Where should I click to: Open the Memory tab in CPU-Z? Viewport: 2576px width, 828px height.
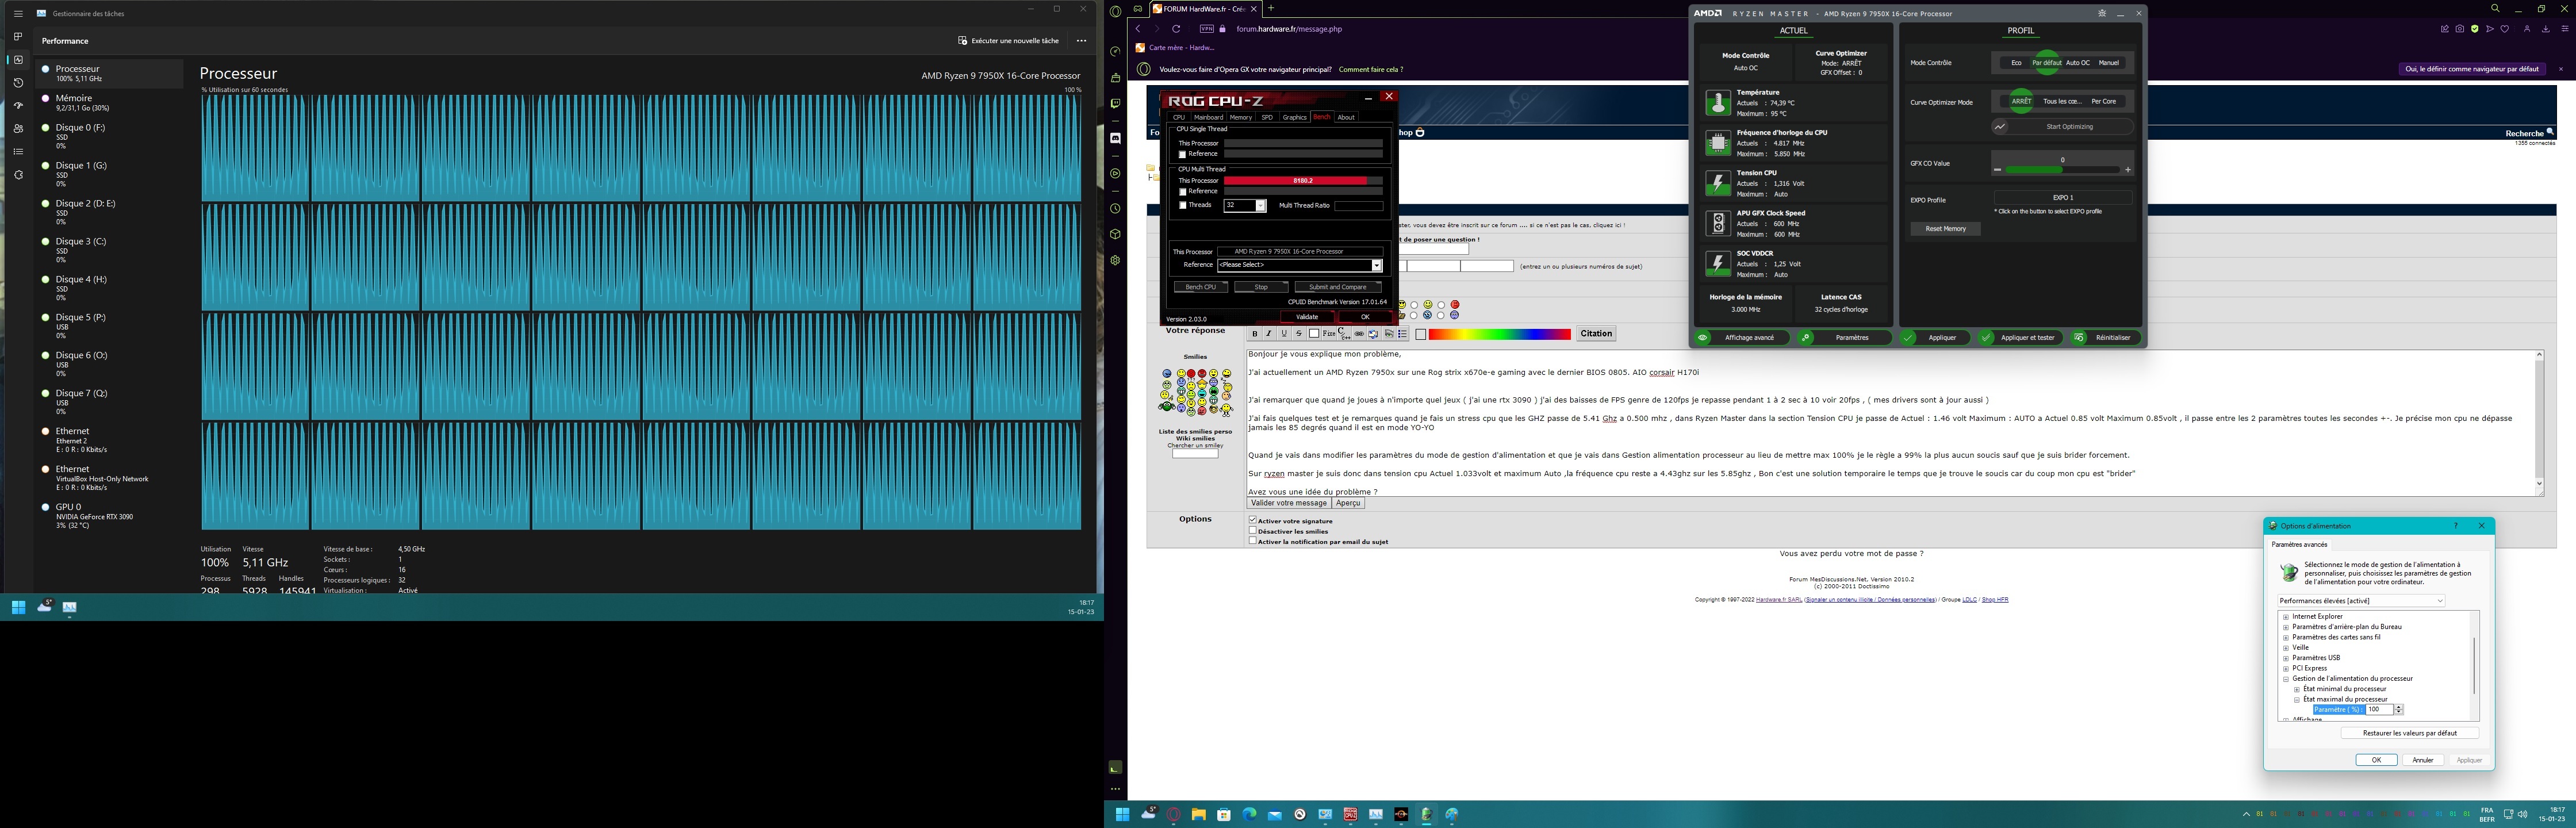pos(1240,117)
